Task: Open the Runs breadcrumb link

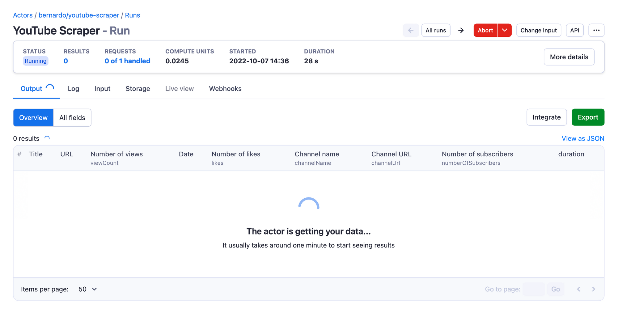Action: coord(133,15)
